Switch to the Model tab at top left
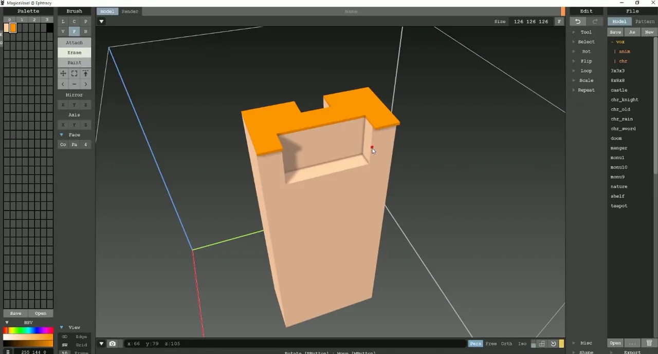Screen dimensions: 658x354 [107, 11]
